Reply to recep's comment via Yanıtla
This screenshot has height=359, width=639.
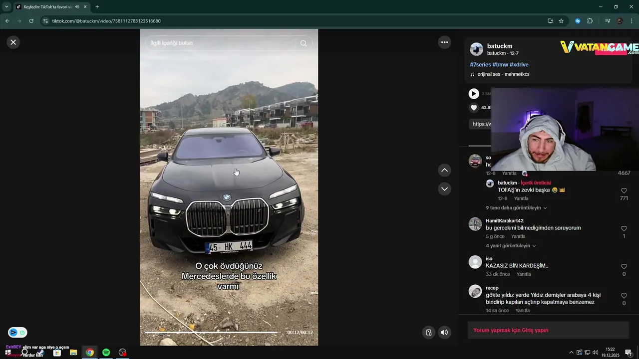pyautogui.click(x=523, y=311)
